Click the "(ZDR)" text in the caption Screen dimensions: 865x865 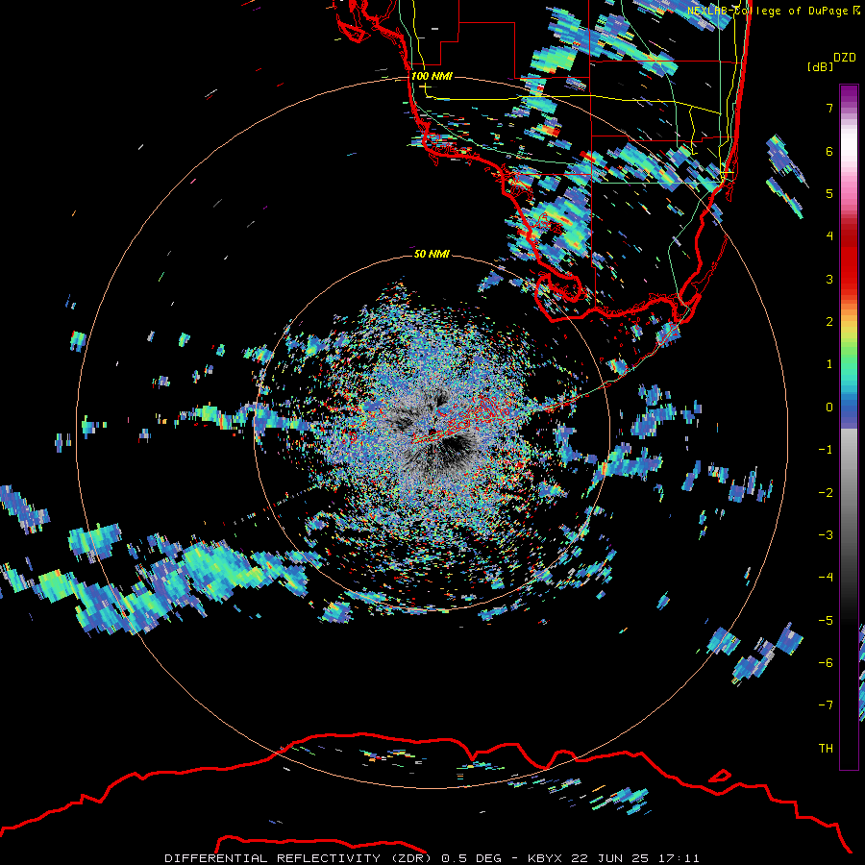pos(410,858)
